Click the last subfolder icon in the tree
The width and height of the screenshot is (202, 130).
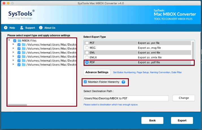(x=24, y=64)
